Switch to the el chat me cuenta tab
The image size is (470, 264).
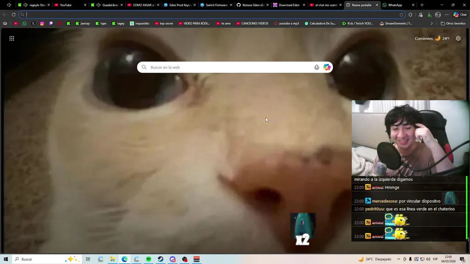(x=325, y=5)
